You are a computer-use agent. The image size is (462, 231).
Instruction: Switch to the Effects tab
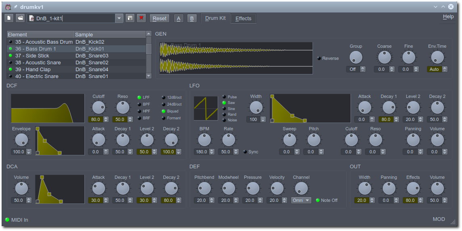click(244, 18)
